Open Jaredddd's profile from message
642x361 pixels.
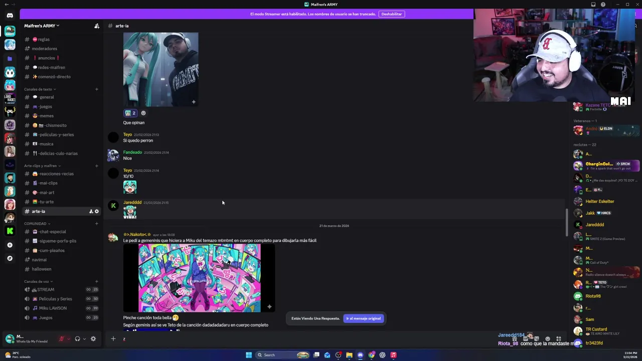(x=132, y=203)
